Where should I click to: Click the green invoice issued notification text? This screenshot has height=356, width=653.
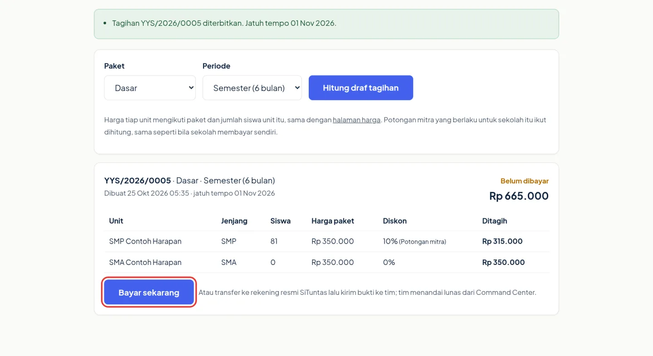click(x=224, y=23)
